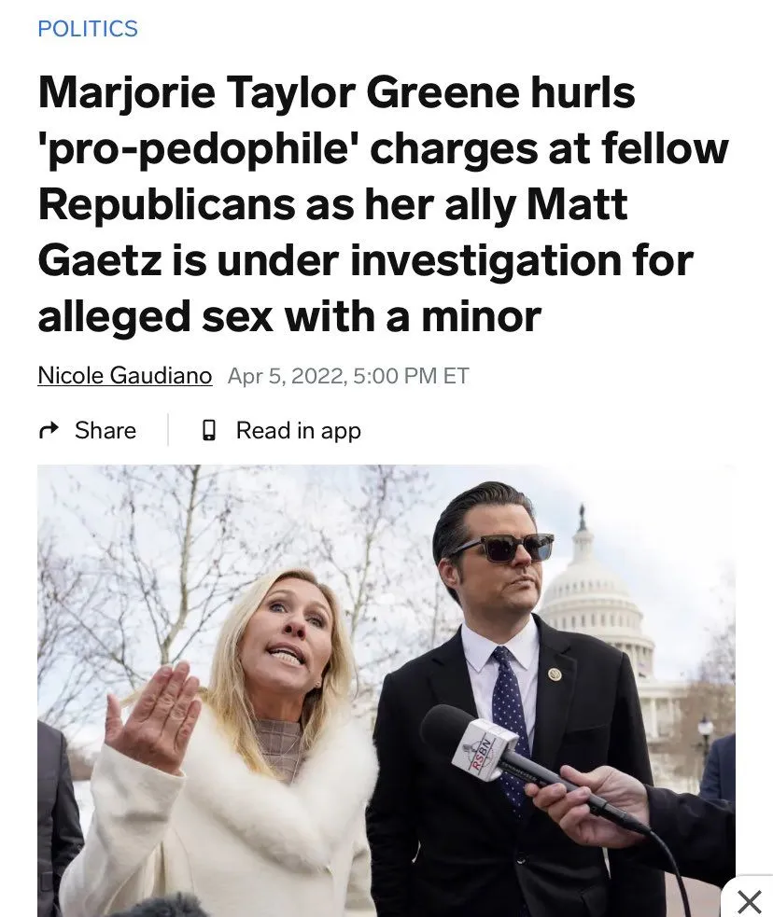Open the article photo of the press conference

386,690
